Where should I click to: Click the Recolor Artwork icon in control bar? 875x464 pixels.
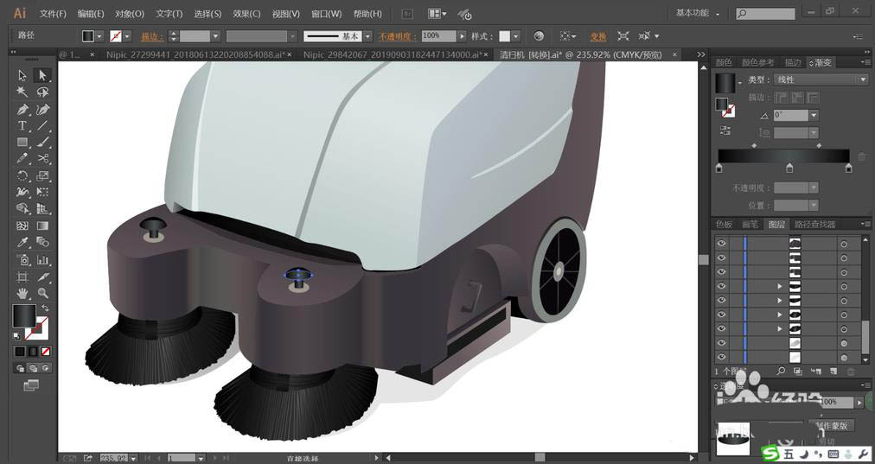click(x=539, y=35)
